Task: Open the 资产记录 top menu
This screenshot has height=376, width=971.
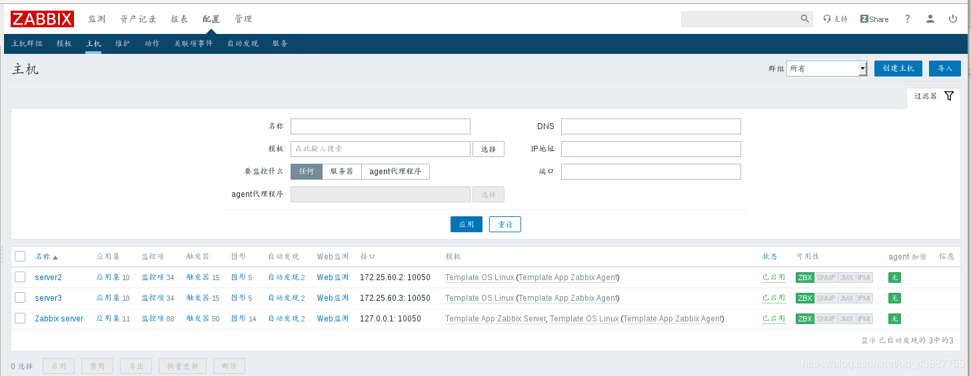Action: click(138, 19)
